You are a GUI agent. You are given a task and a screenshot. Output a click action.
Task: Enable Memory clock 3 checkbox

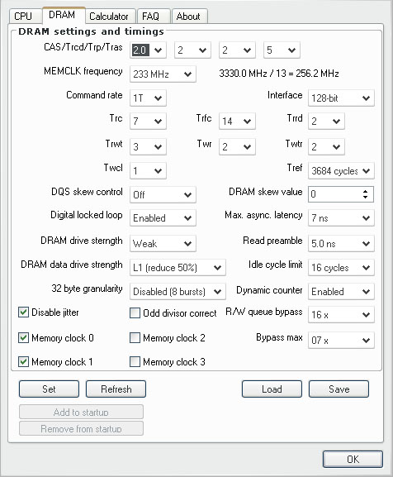(x=135, y=362)
